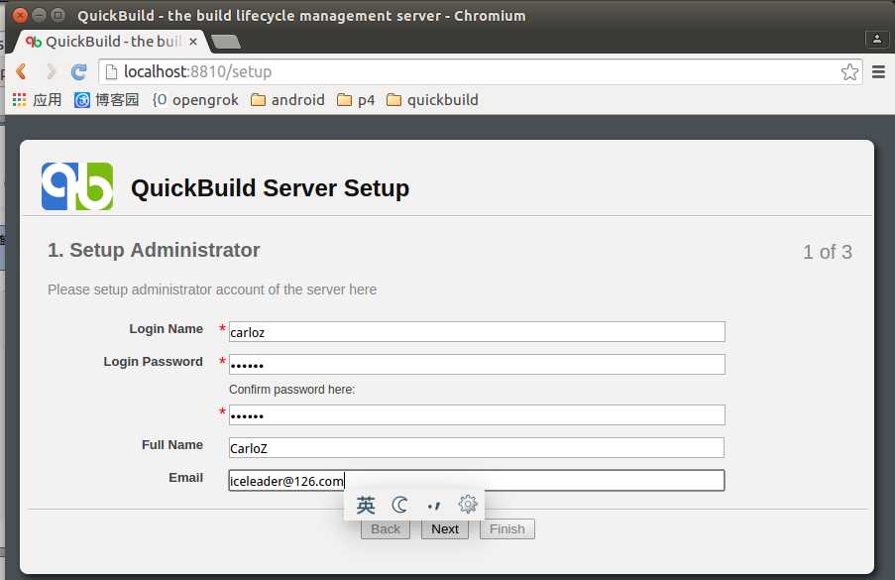Open the android bookmarks folder
895x580 pixels.
287,100
